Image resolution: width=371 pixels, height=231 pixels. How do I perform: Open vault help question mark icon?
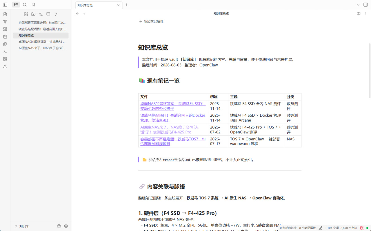(x=59, y=226)
